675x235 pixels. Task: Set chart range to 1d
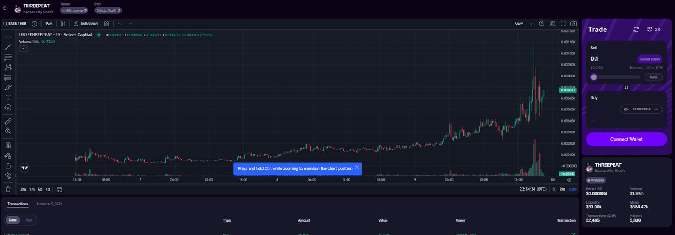pos(48,189)
